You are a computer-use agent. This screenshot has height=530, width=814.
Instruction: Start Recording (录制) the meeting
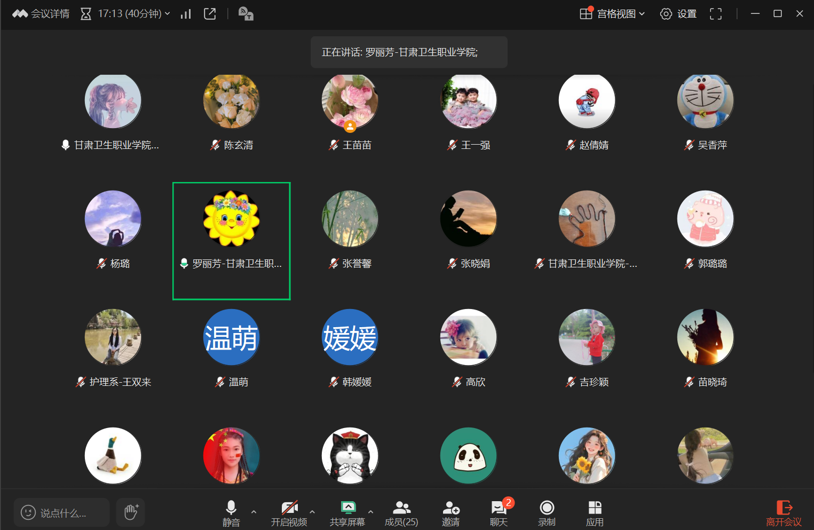point(547,513)
